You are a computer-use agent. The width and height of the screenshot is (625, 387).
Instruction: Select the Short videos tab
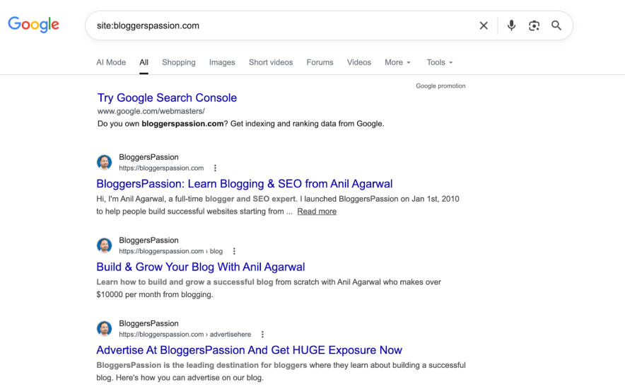tap(271, 62)
